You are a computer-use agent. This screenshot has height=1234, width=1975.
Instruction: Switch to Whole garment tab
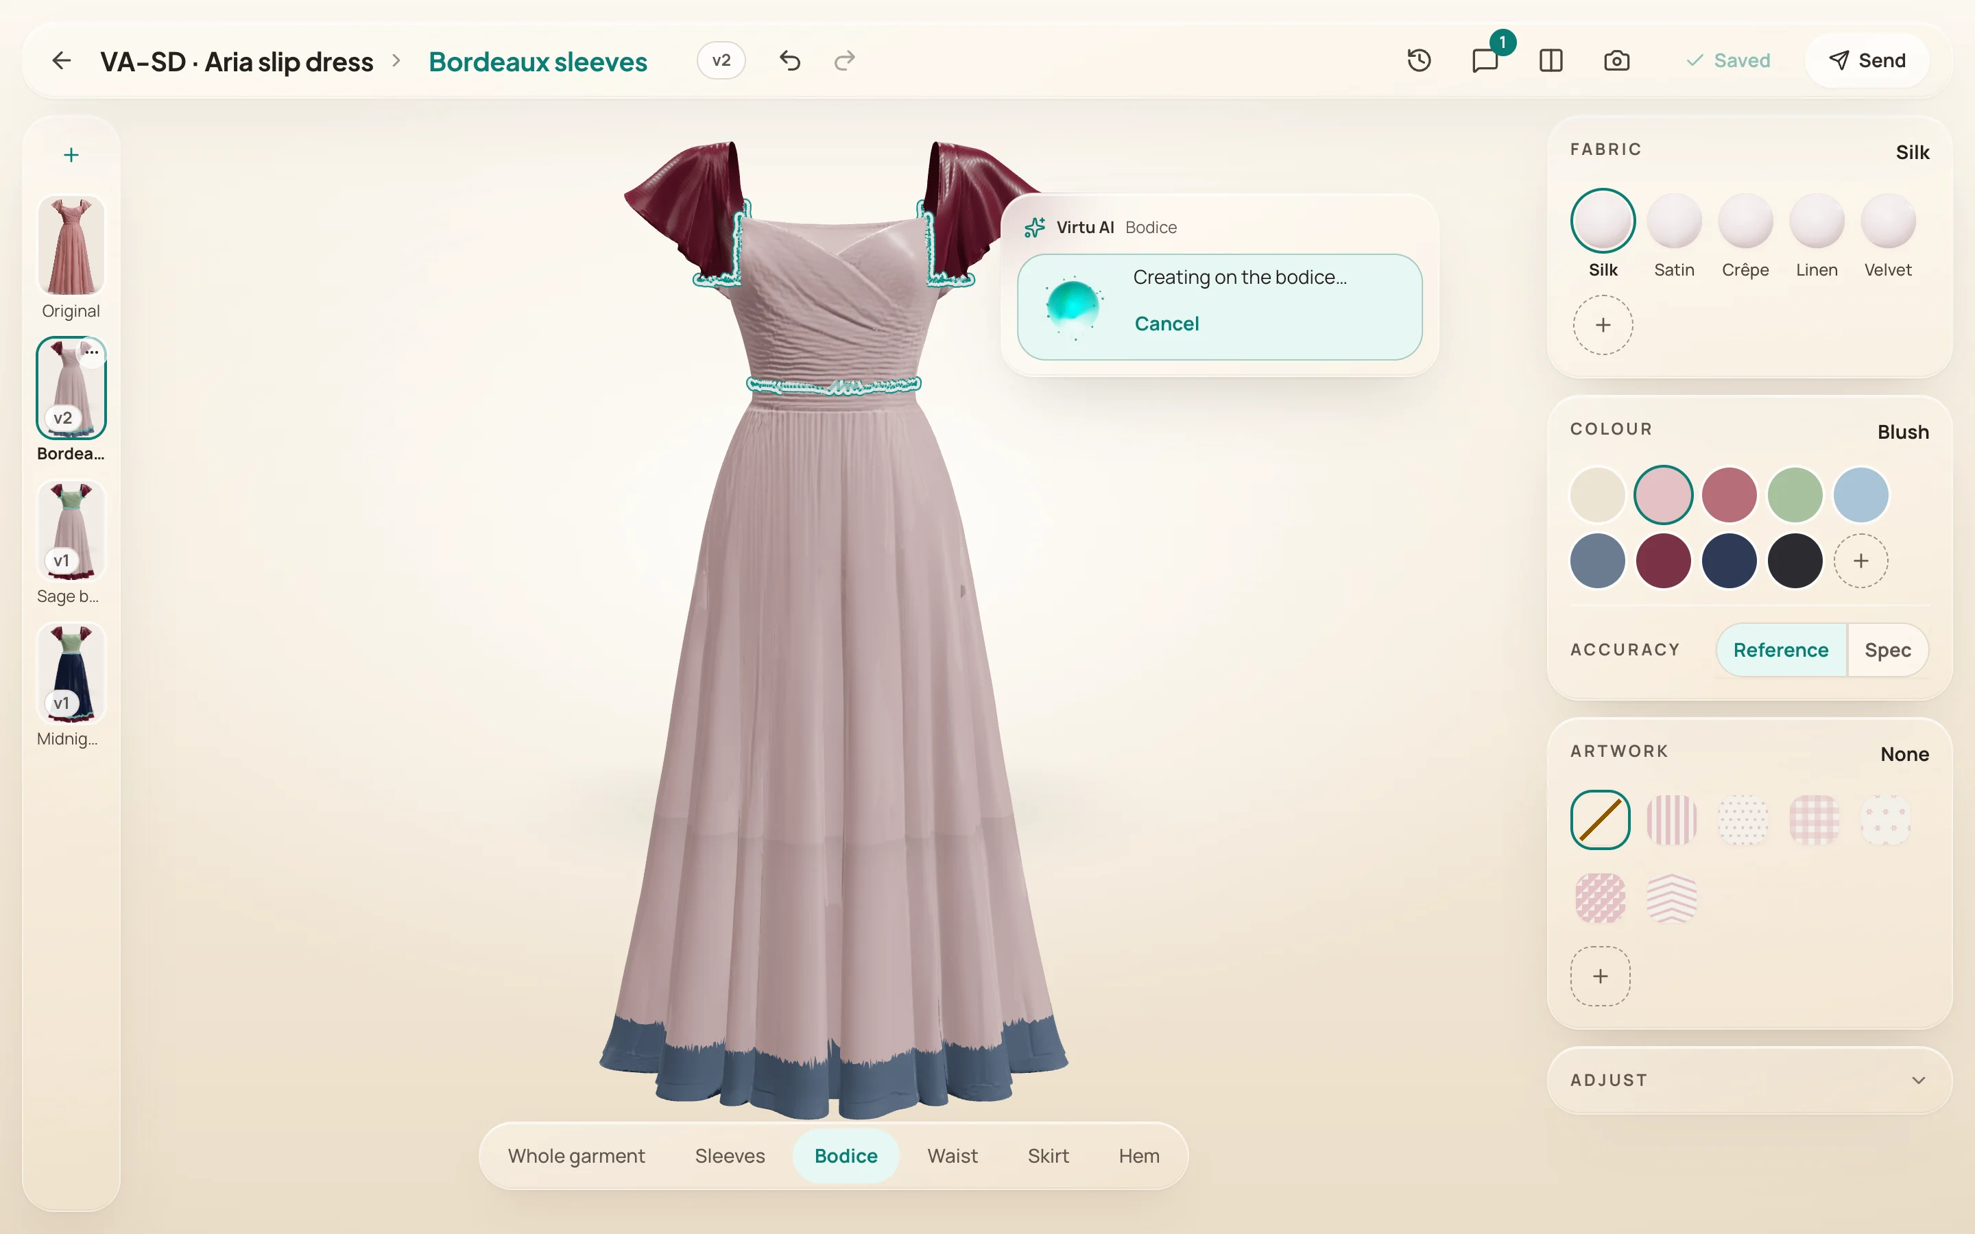(576, 1156)
